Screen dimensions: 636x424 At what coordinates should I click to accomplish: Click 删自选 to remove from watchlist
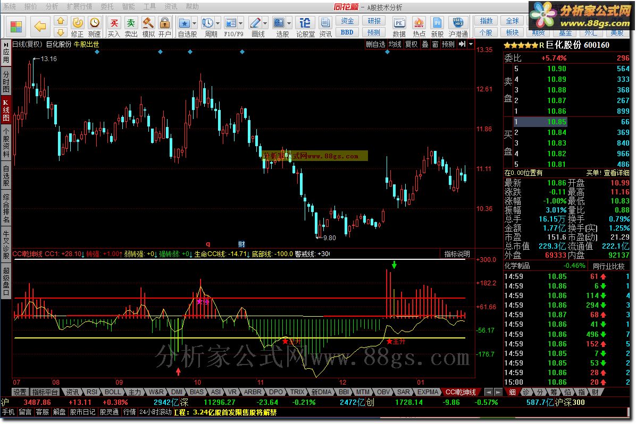pos(375,44)
